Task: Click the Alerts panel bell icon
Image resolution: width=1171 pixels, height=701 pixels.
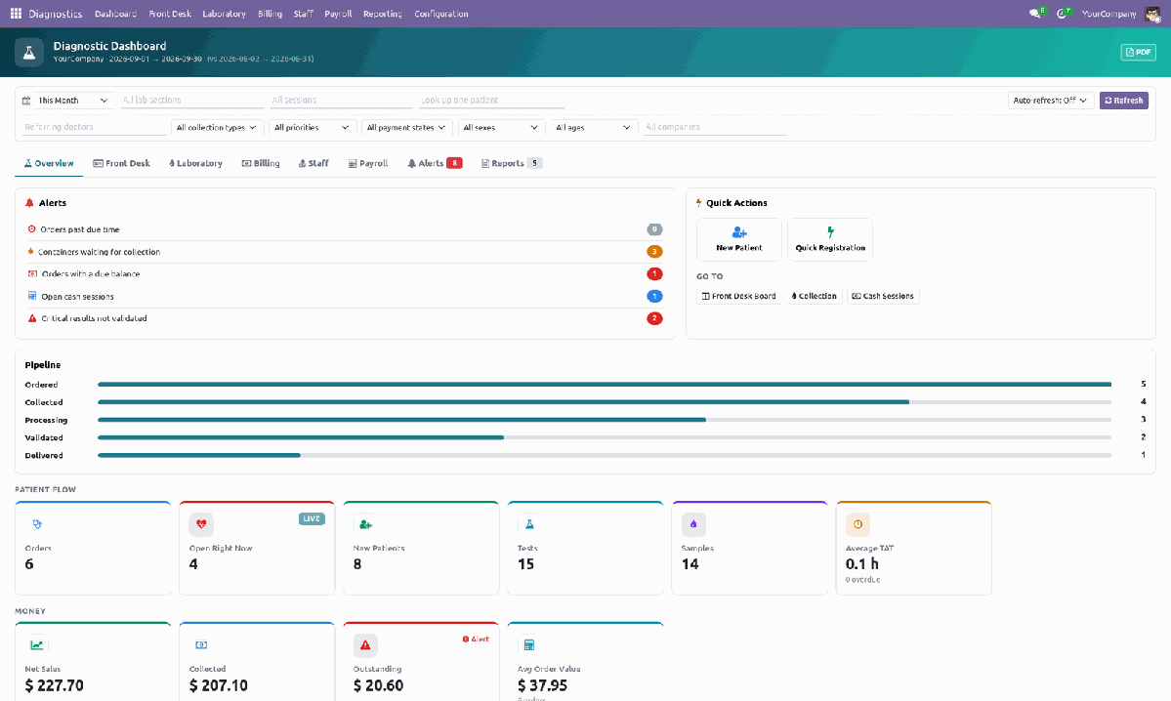Action: coord(30,203)
